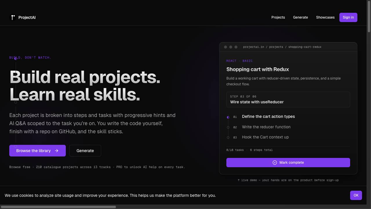Click the vertical page scrollbar thumb
This screenshot has width=371, height=209.
click(x=369, y=16)
